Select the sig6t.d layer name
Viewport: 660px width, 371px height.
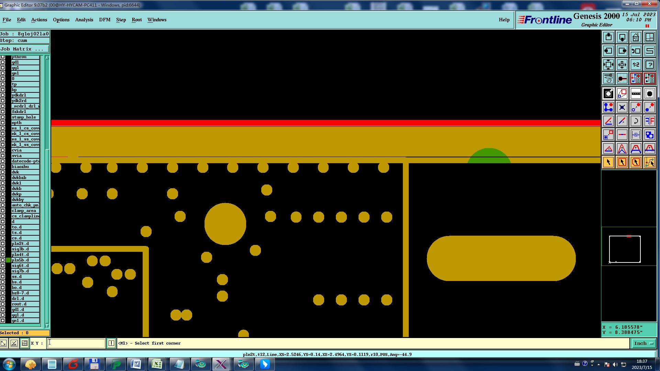coord(25,266)
